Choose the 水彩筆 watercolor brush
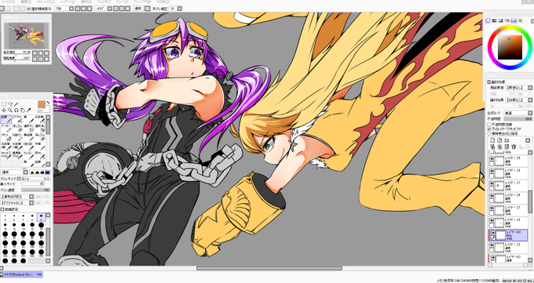Image resolution: width=534 pixels, height=283 pixels. coord(40,119)
